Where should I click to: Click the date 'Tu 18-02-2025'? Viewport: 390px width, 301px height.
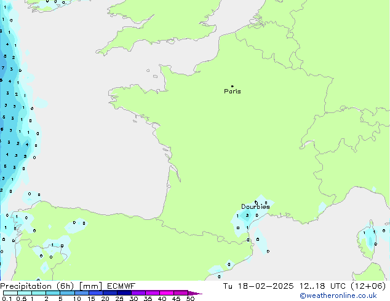(x=258, y=286)
